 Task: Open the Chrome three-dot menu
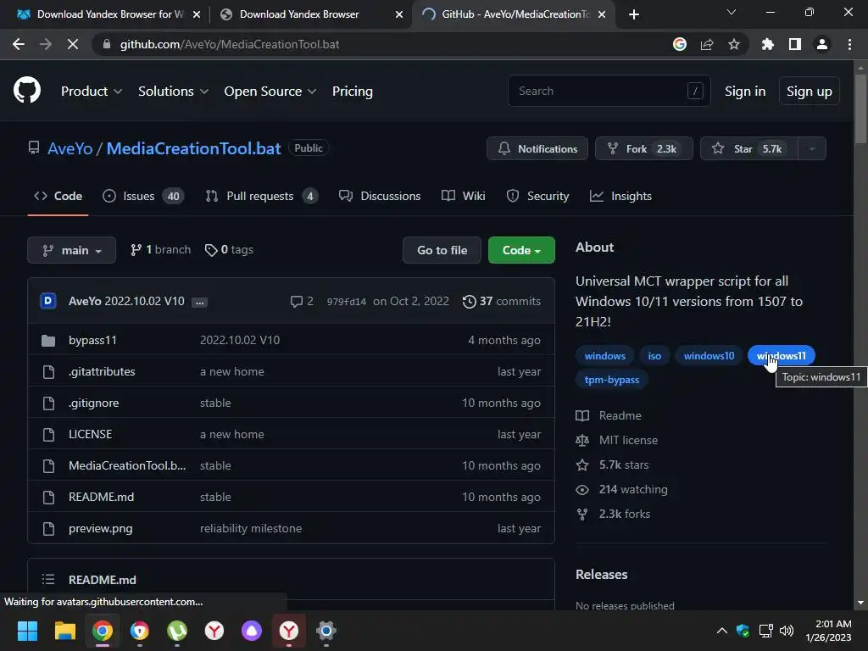point(849,44)
